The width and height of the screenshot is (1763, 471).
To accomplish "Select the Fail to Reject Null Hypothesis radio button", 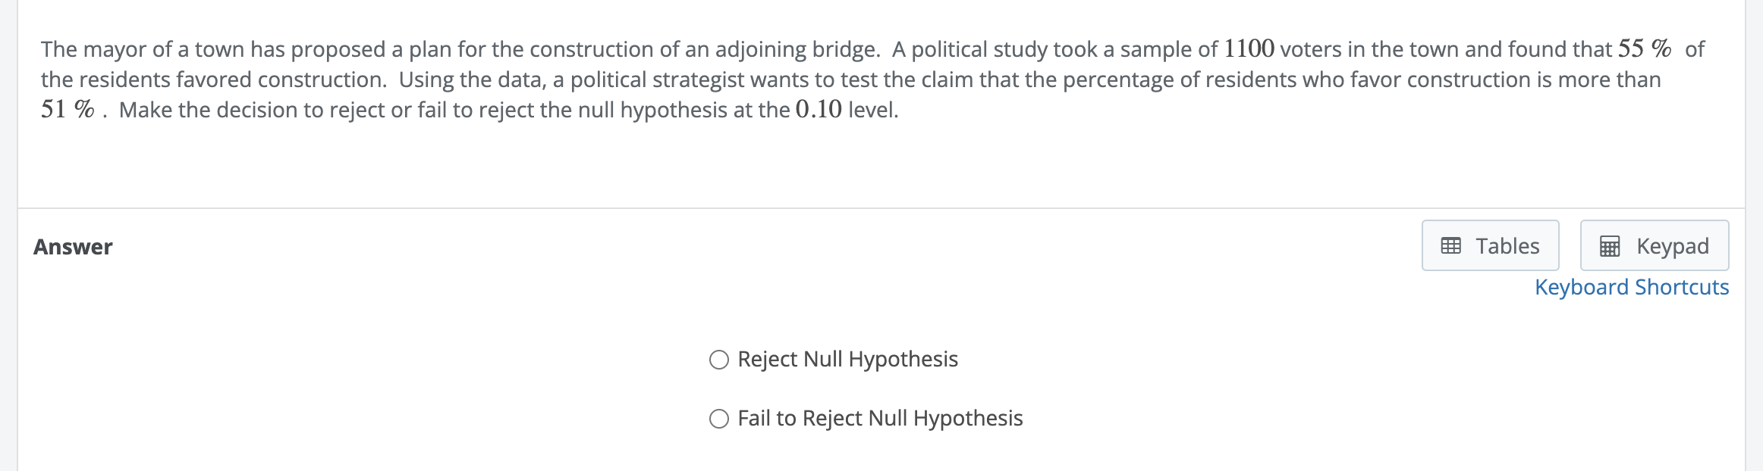I will pyautogui.click(x=718, y=419).
